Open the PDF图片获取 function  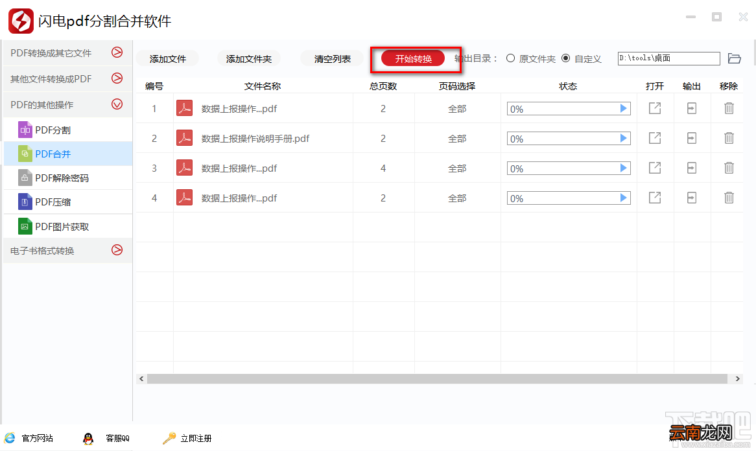67,226
